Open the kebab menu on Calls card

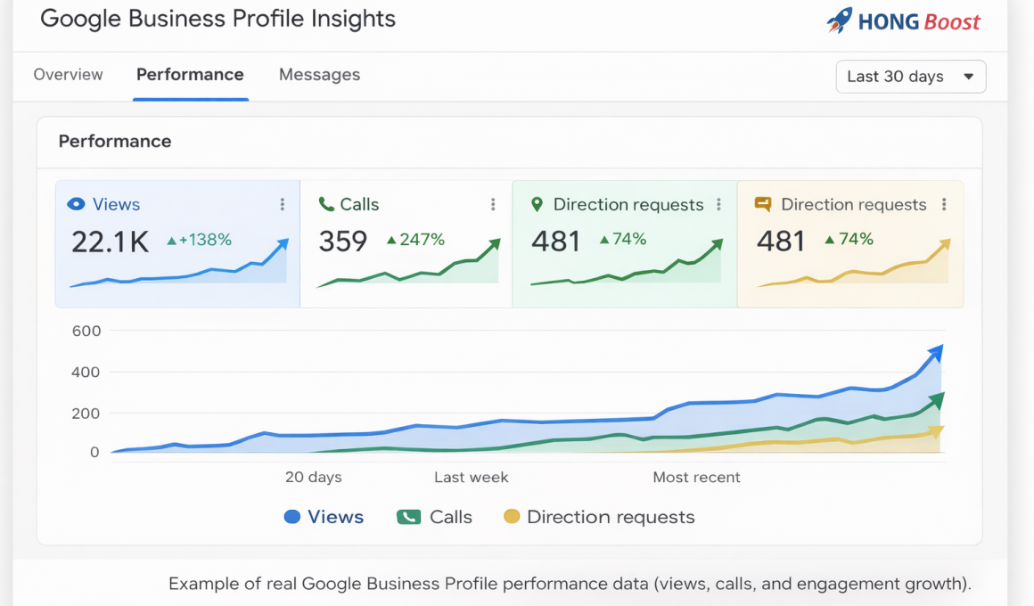pyautogui.click(x=493, y=204)
